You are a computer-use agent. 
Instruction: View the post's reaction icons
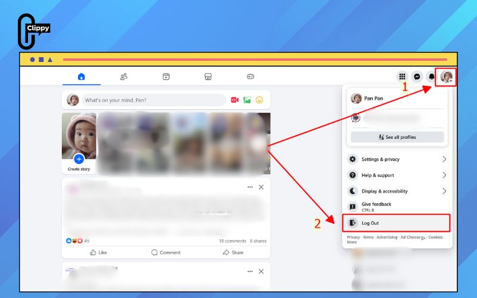74,241
